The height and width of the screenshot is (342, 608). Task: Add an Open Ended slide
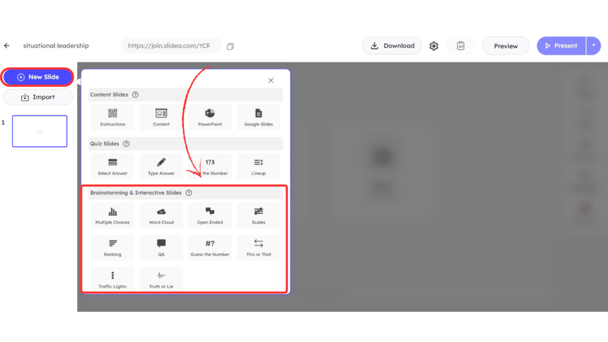point(210,215)
